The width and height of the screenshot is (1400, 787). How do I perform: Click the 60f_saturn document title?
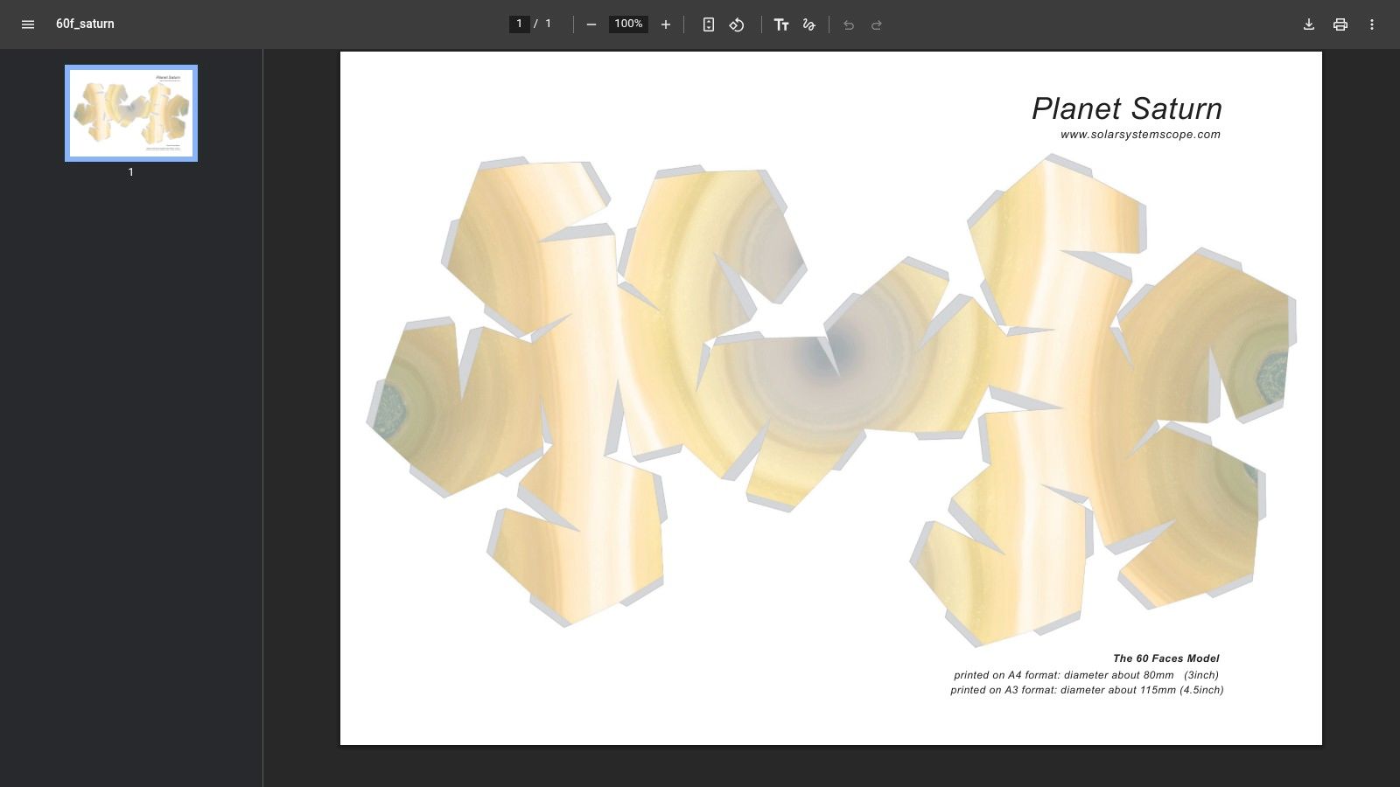pyautogui.click(x=85, y=24)
